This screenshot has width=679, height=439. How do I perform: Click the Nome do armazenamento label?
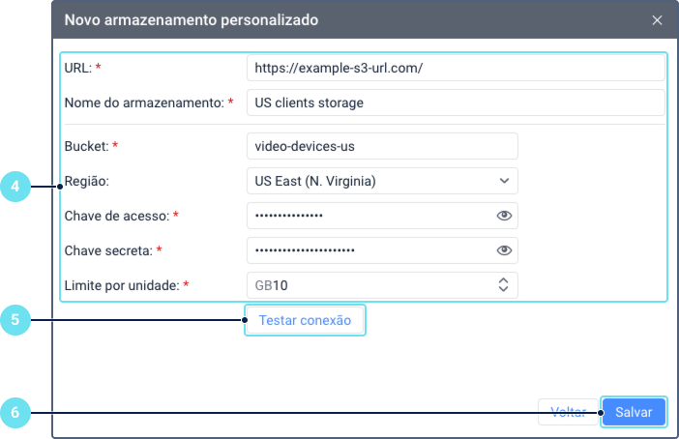click(144, 102)
